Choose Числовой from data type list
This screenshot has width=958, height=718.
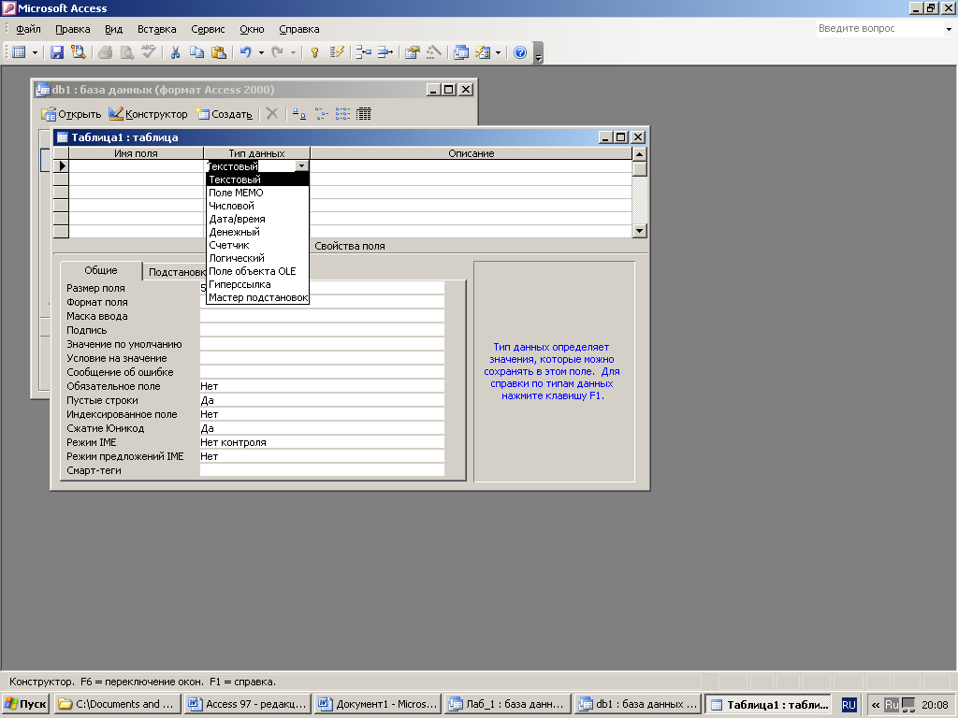tap(257, 206)
